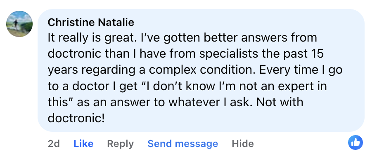
Task: Click the number "15" in the comment
Action: tap(317, 54)
